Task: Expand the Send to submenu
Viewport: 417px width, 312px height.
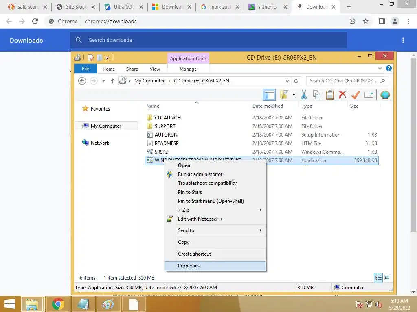Action: point(215,230)
